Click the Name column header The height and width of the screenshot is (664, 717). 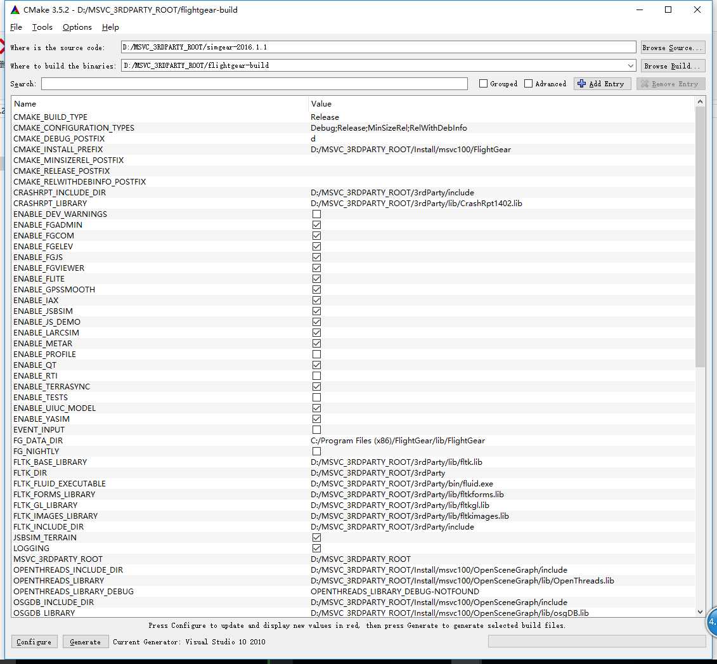pyautogui.click(x=25, y=104)
